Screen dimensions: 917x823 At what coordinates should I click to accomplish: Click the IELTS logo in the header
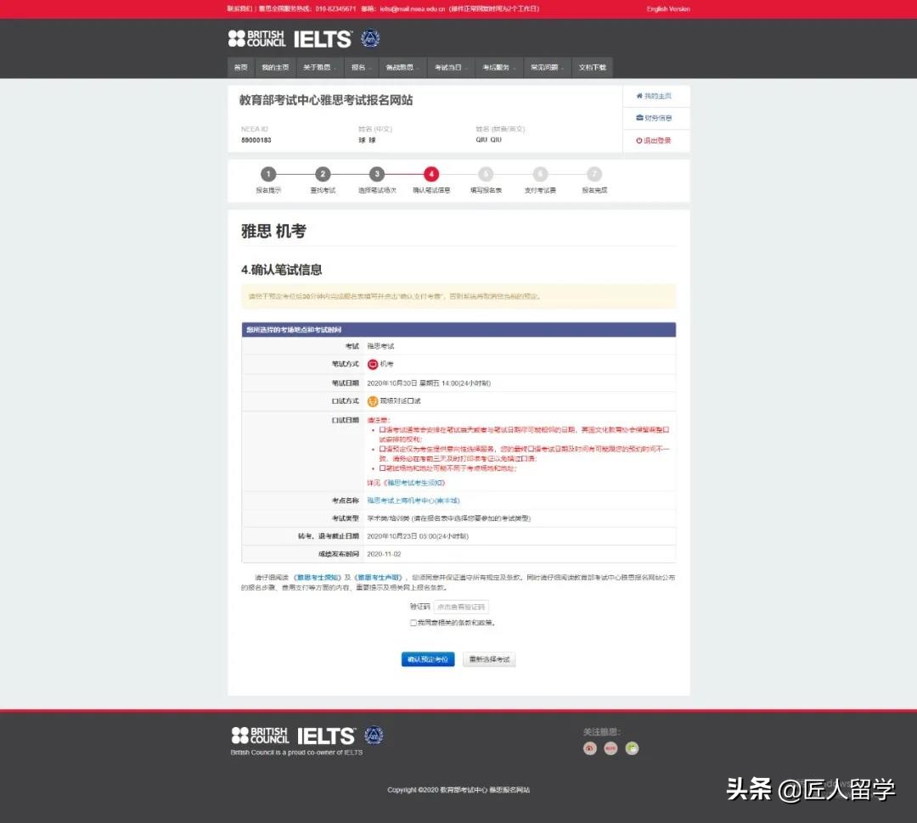click(323, 38)
